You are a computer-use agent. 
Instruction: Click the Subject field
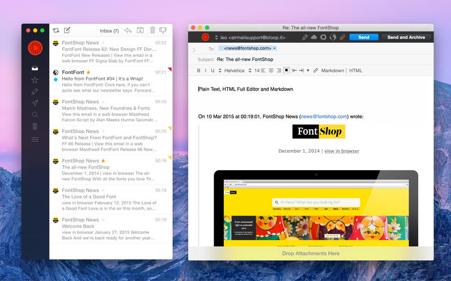click(311, 60)
